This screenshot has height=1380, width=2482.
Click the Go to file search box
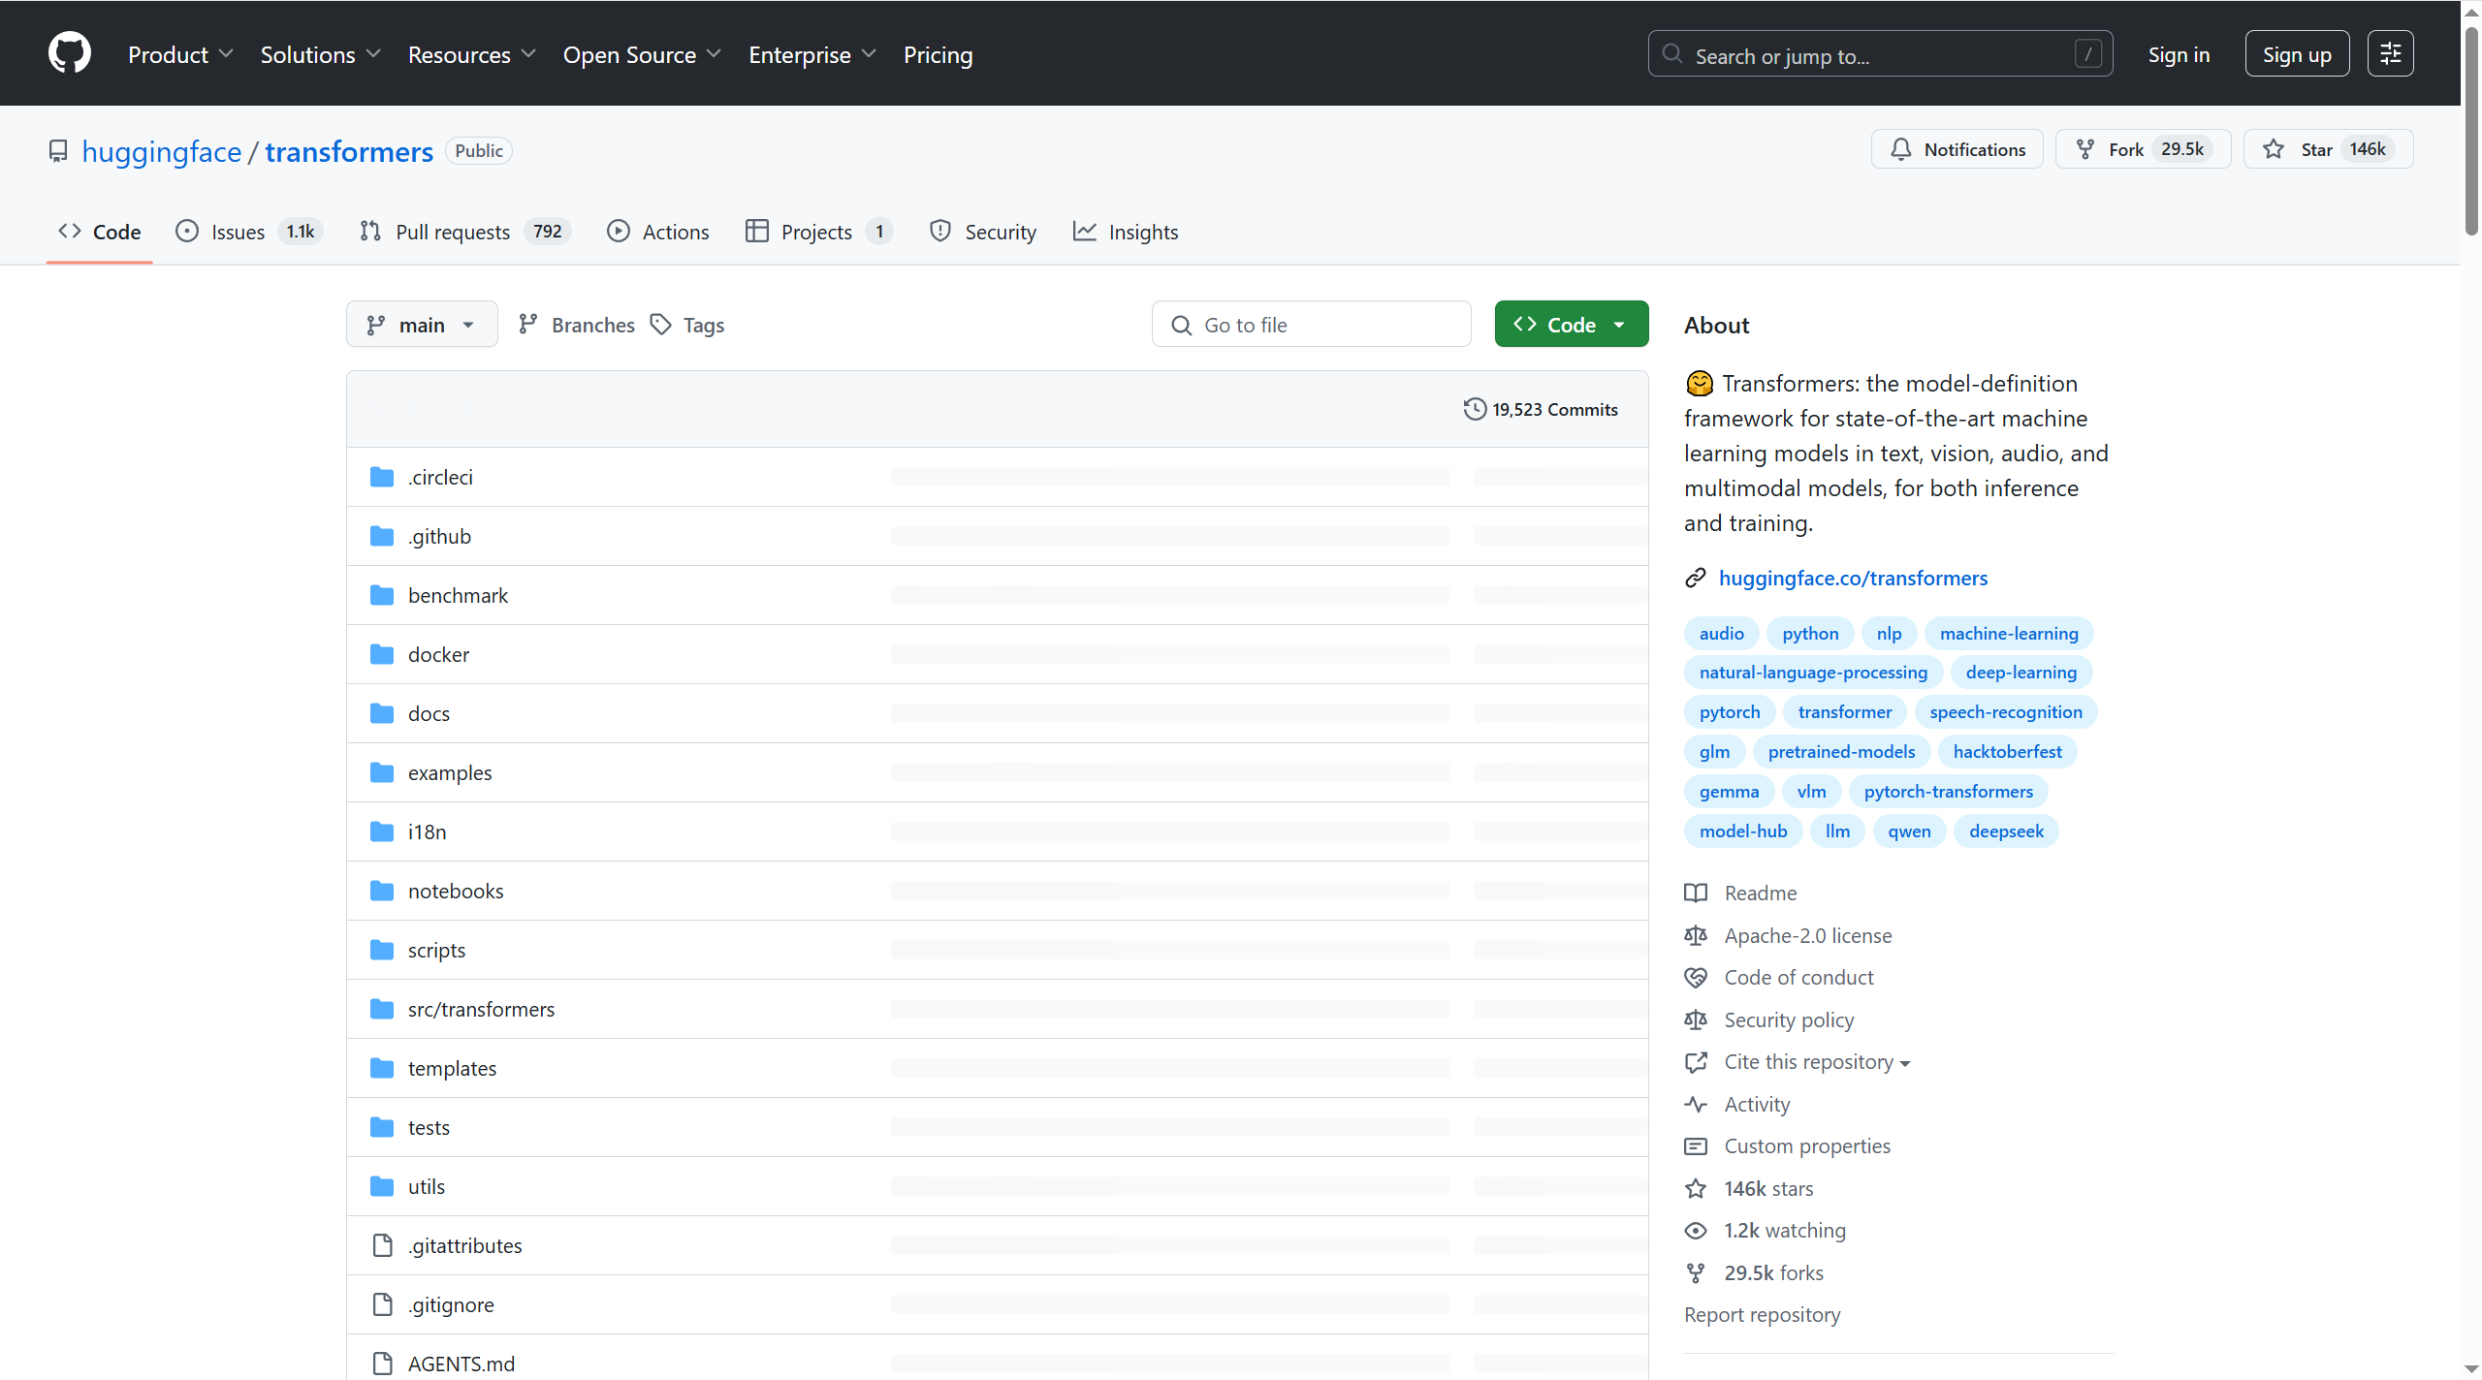coord(1311,325)
